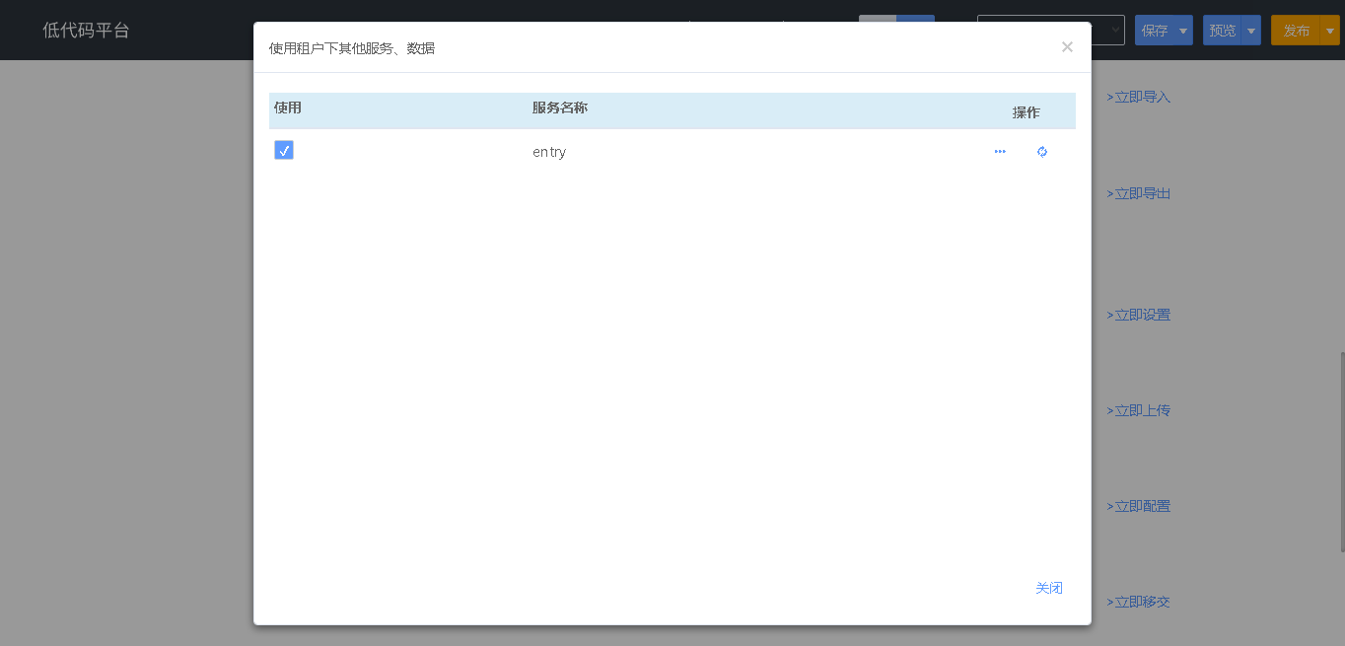Viewport: 1345px width, 646px height.
Task: Click the 关闭 link in dialog footer
Action: click(x=1049, y=588)
